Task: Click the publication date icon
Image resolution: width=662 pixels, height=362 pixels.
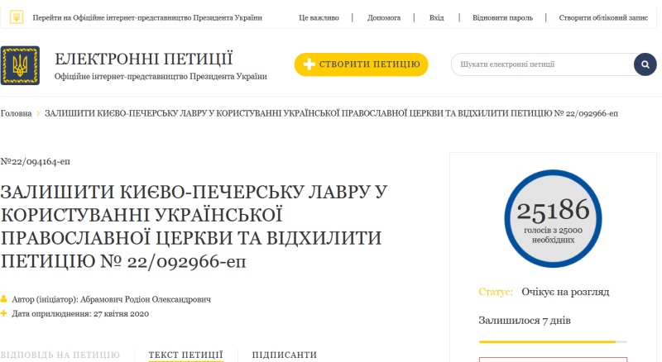Action: tap(4, 313)
